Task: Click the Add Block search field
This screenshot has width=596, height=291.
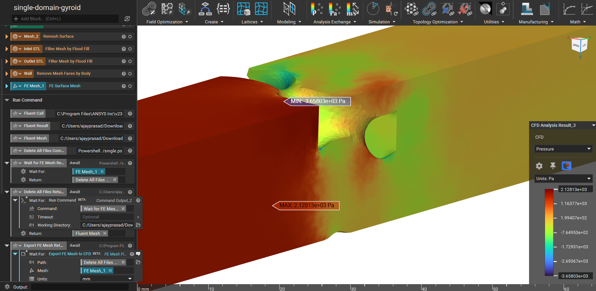Action: pyautogui.click(x=65, y=19)
